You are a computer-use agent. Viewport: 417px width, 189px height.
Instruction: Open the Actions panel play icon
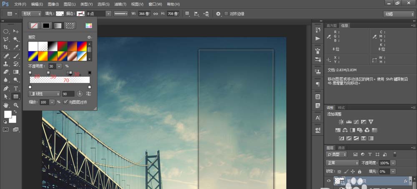click(318, 39)
